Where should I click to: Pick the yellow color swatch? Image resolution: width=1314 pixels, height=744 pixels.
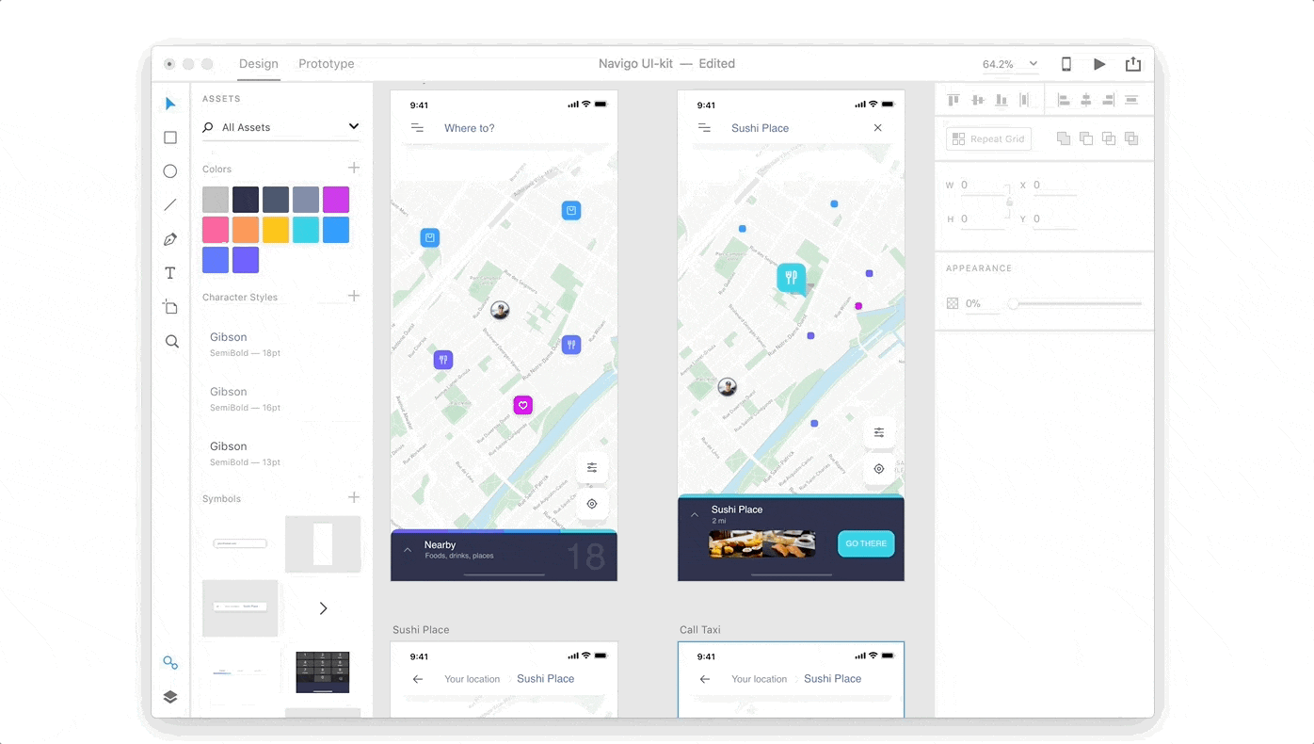276,230
